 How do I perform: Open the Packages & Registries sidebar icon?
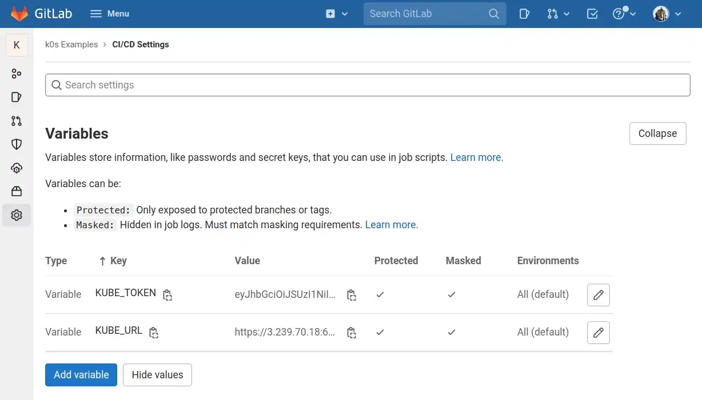[x=17, y=191]
